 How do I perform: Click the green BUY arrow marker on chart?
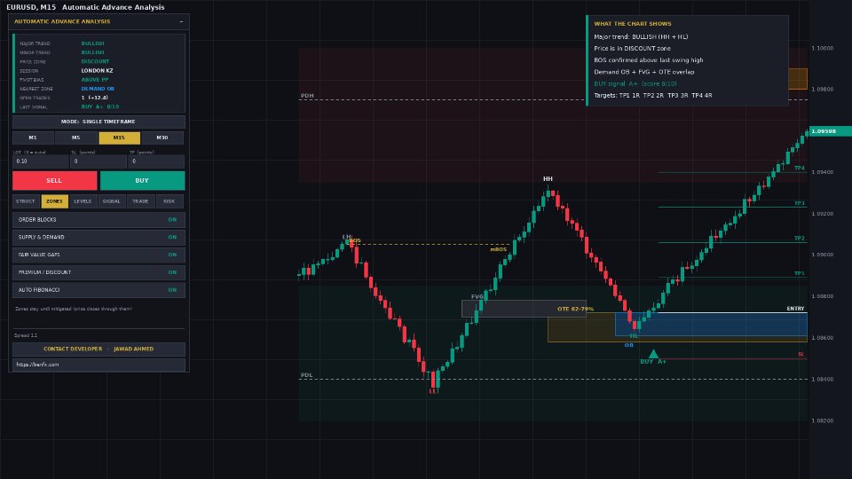654,354
